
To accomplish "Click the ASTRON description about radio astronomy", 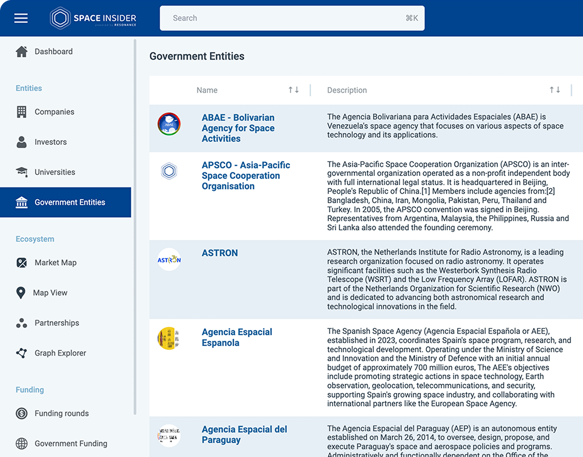I will pyautogui.click(x=447, y=279).
